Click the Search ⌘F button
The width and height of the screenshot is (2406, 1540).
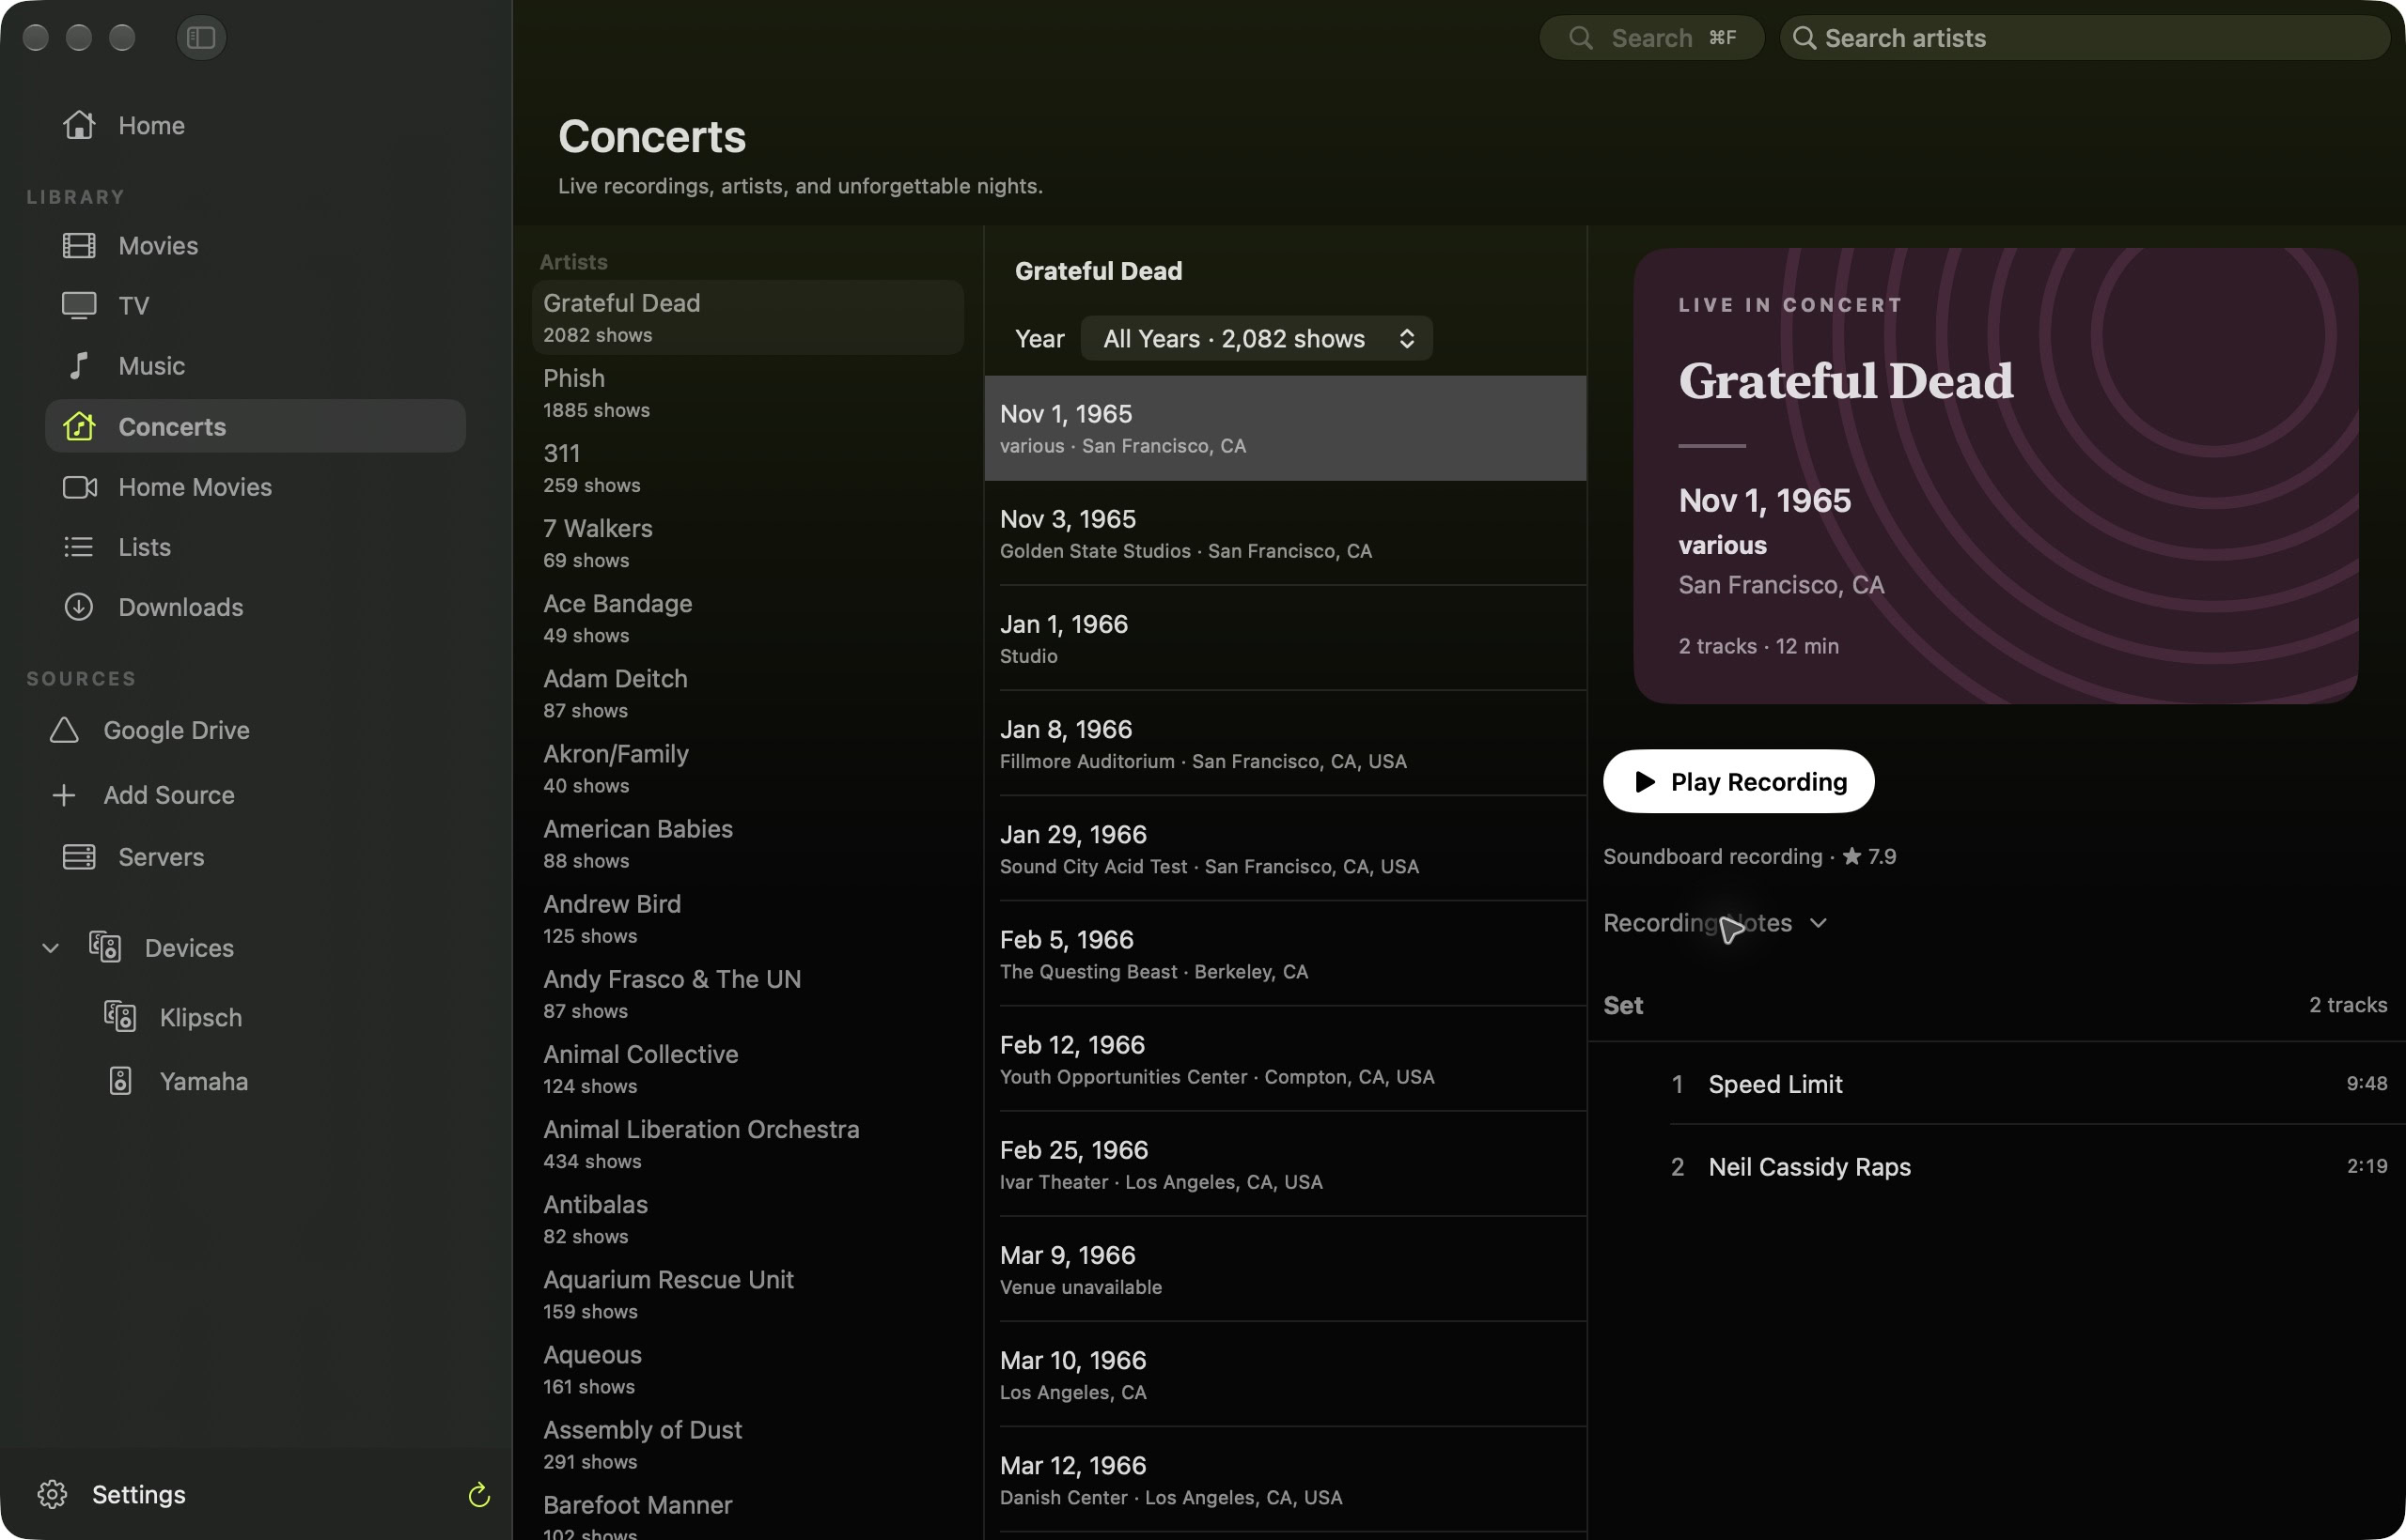point(1651,37)
